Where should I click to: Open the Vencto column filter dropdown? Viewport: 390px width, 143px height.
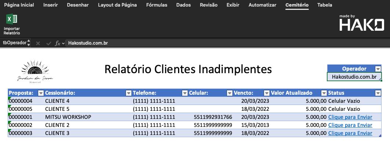267,93
